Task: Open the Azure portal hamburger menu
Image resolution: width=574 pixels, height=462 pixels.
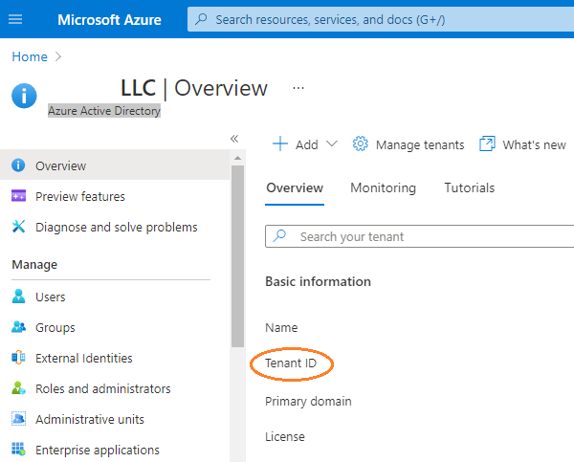Action: (x=15, y=19)
